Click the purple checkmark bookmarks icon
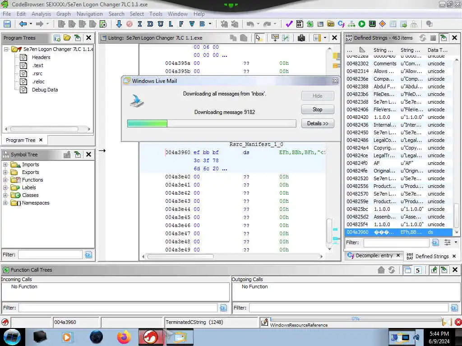Image resolution: width=462 pixels, height=346 pixels. (x=289, y=24)
